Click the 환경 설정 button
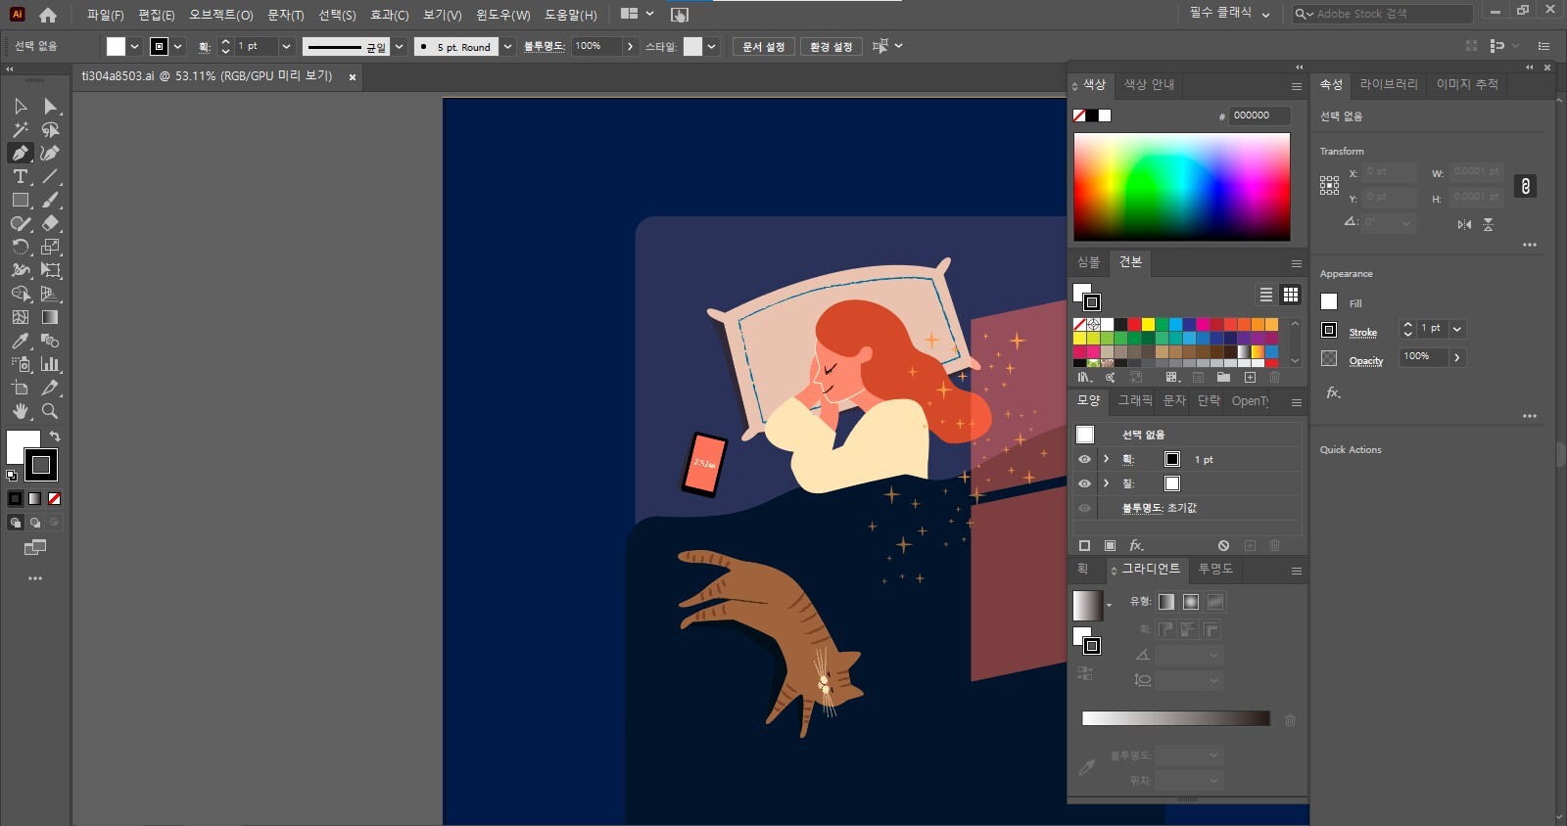Image resolution: width=1567 pixels, height=826 pixels. pyautogui.click(x=831, y=46)
